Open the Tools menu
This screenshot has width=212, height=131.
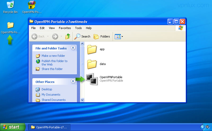pyautogui.click(x=78, y=28)
